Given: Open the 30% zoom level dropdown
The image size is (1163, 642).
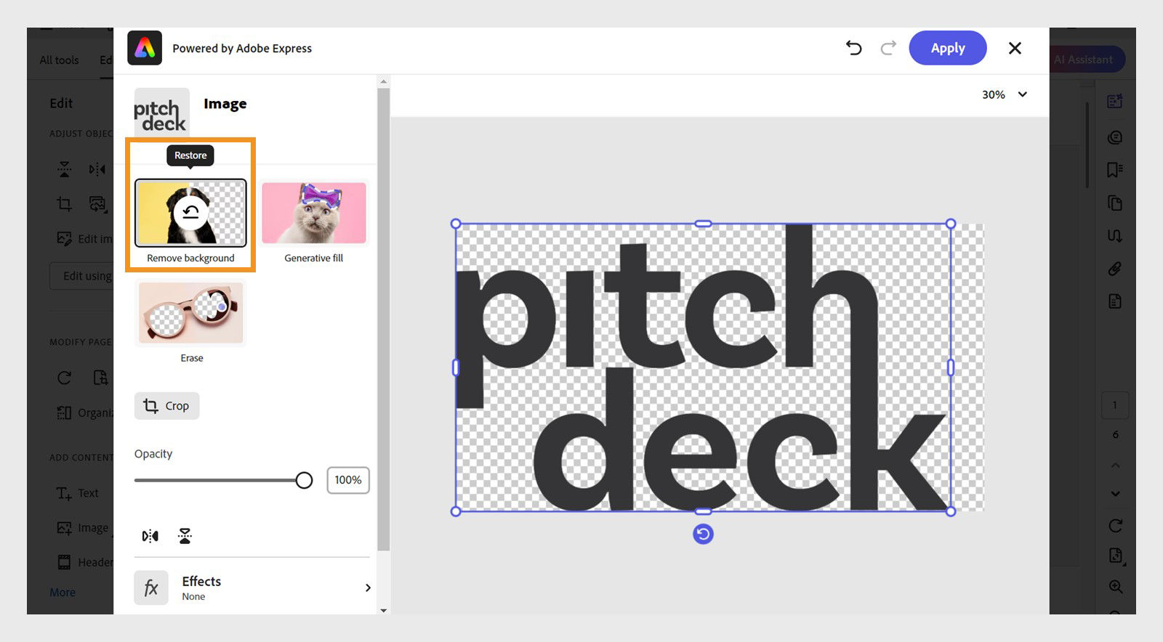Looking at the screenshot, I should coord(1005,94).
